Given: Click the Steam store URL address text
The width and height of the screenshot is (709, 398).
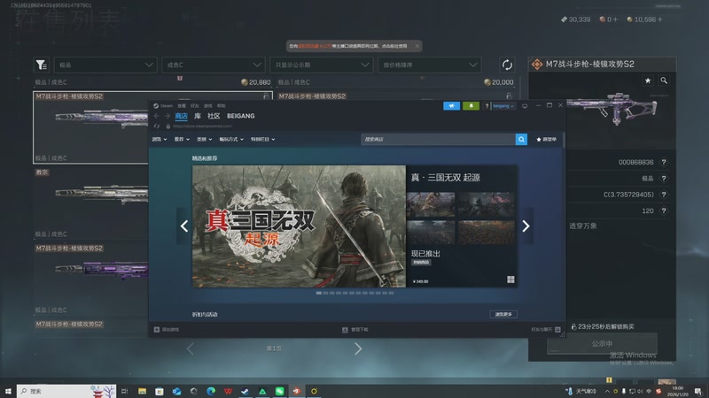Looking at the screenshot, I should click(202, 126).
